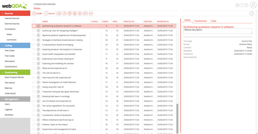Click the help question mark icon
258x134 pixels.
[x=242, y=5]
